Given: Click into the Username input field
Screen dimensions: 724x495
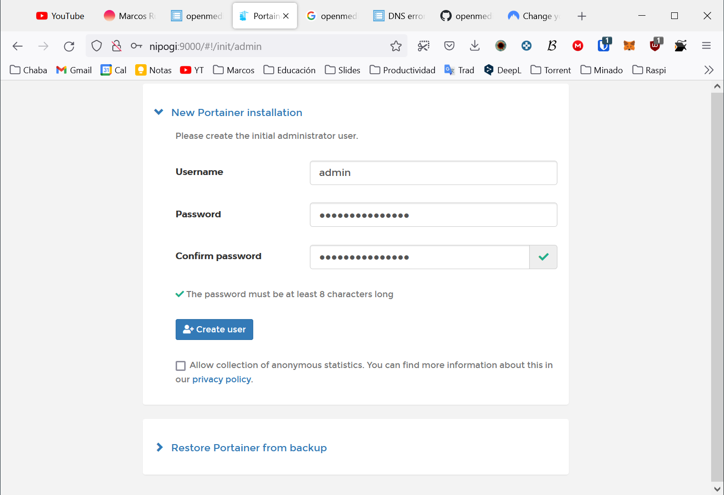Looking at the screenshot, I should (x=433, y=173).
